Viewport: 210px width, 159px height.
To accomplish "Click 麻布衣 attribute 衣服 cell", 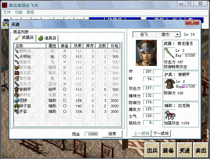I will [52, 95].
